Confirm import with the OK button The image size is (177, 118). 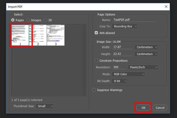point(143,108)
